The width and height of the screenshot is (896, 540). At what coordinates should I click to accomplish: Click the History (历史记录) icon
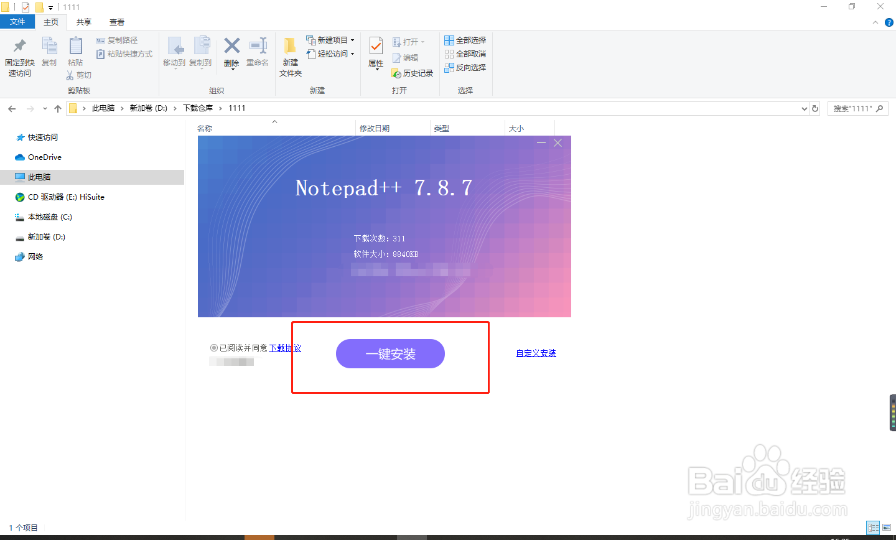pyautogui.click(x=396, y=73)
